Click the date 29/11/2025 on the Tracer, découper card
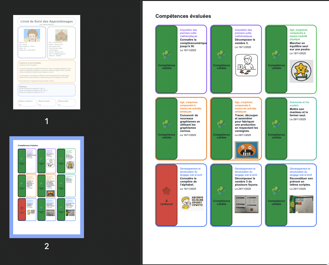This screenshot has width=329, height=265. click(x=243, y=135)
